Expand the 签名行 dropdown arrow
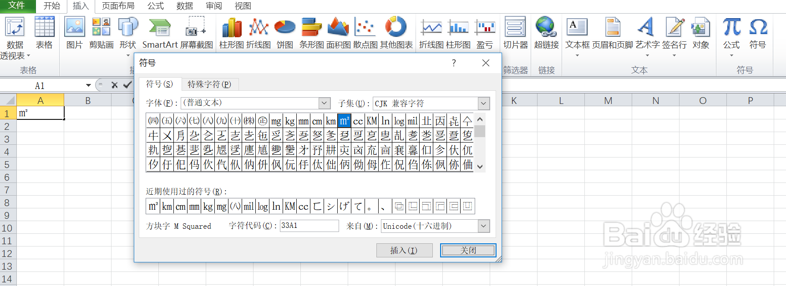 (x=674, y=56)
